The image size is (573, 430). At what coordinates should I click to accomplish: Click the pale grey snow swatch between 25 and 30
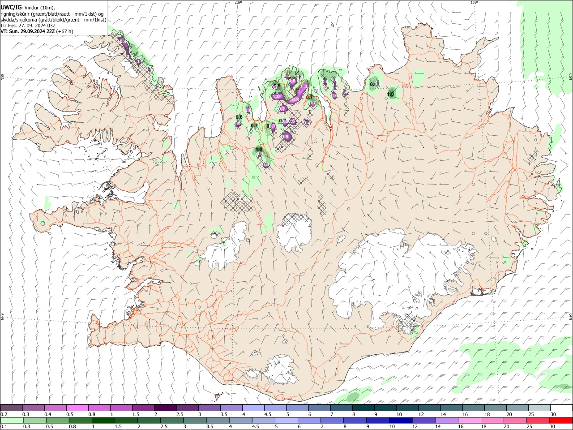tap(539, 408)
